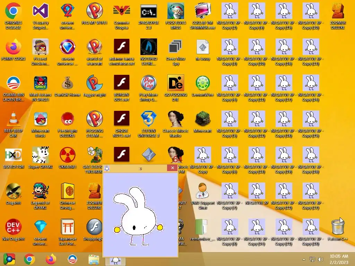355x266 pixels.
Task: Open File Explorer from the taskbar
Action: pyautogui.click(x=94, y=259)
